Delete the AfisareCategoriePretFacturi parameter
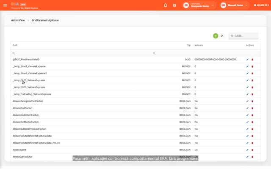 click(x=252, y=101)
